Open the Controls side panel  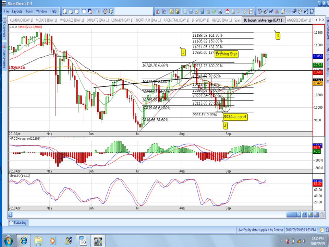pyautogui.click(x=4, y=28)
